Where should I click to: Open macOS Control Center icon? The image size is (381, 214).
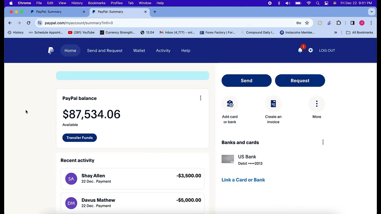[326, 3]
